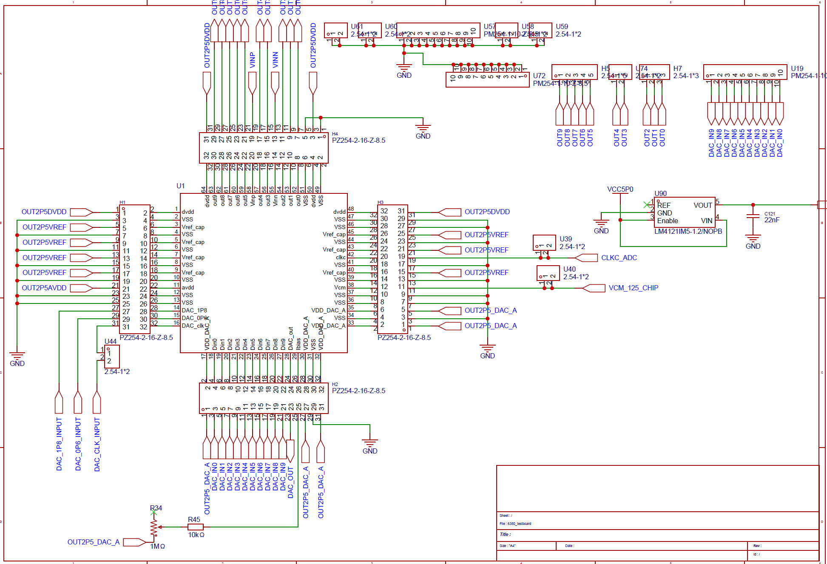Select the CLKC_ADC net port symbol
The width and height of the screenshot is (827, 564).
point(586,258)
